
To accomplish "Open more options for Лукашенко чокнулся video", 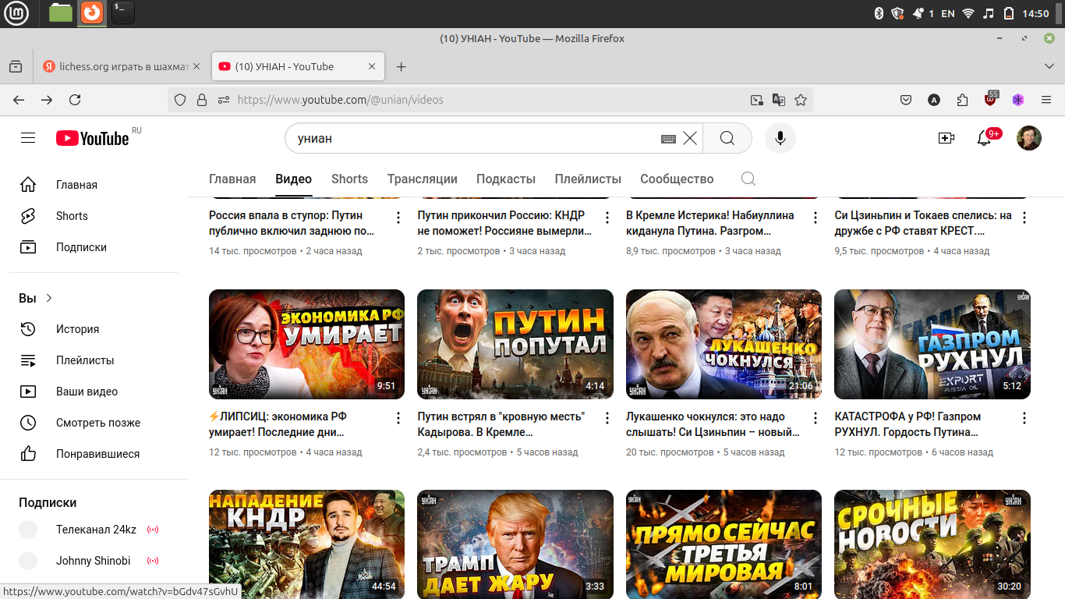I will (x=816, y=418).
